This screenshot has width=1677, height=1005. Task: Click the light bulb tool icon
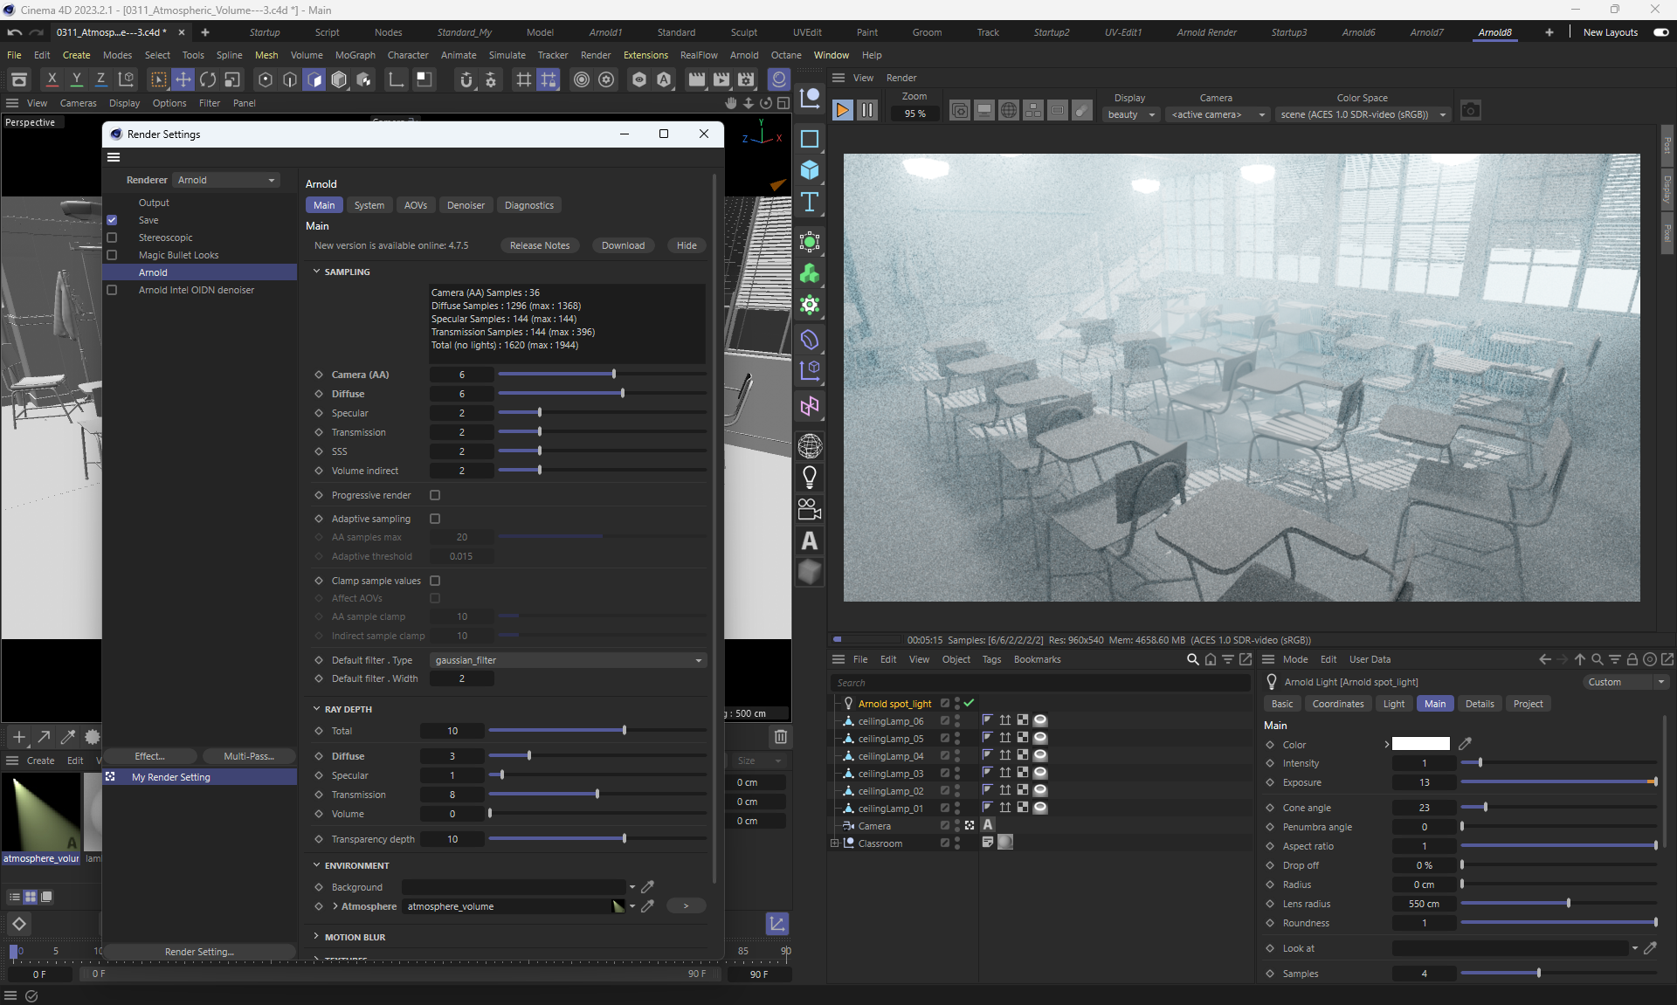tap(810, 478)
